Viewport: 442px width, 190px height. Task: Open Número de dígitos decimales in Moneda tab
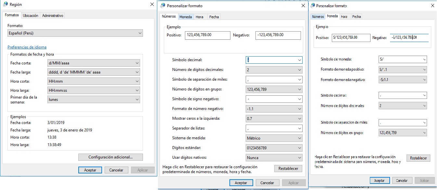point(403,106)
